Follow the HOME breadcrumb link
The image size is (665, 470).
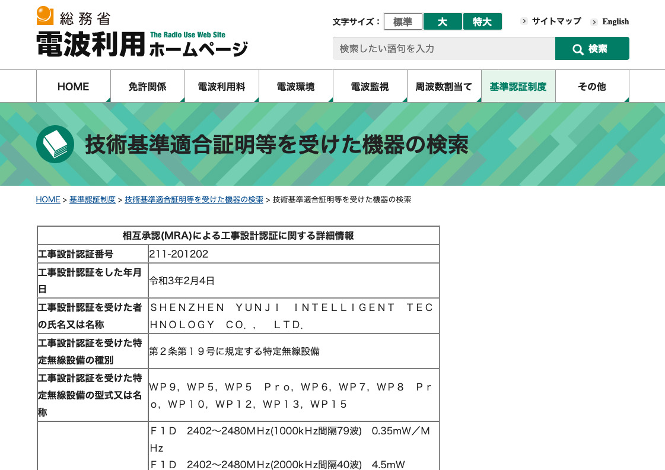pos(48,200)
